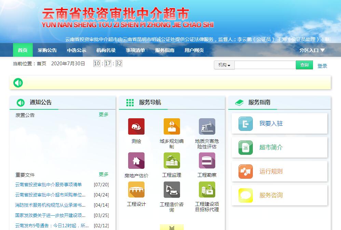Screen dimensions: 341x230
Task: Open 云南发布9号通告 news link
Action: click(x=52, y=226)
